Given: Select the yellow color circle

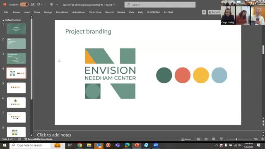Looking at the screenshot, I should tap(201, 75).
